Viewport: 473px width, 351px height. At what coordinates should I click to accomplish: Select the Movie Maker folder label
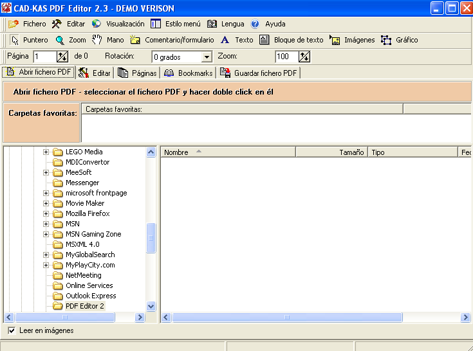pos(85,203)
